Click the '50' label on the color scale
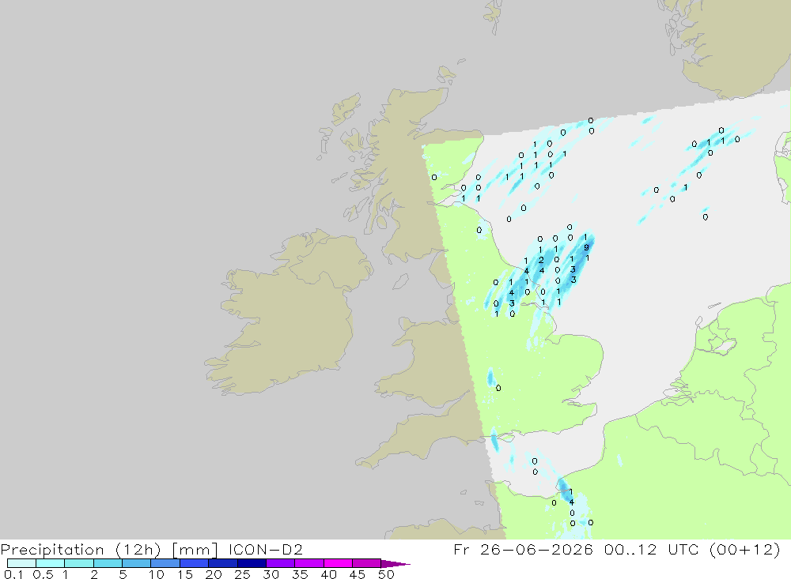The width and height of the screenshot is (791, 579). (x=386, y=574)
